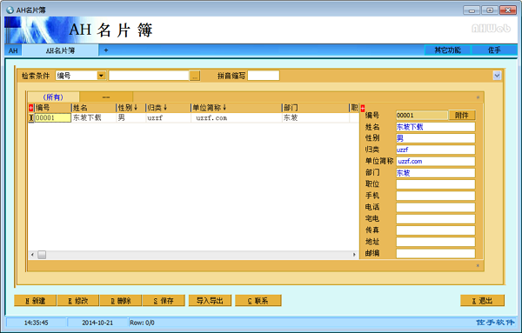Click the scroll left arrow of the table
This screenshot has height=333, width=522.
click(32, 255)
